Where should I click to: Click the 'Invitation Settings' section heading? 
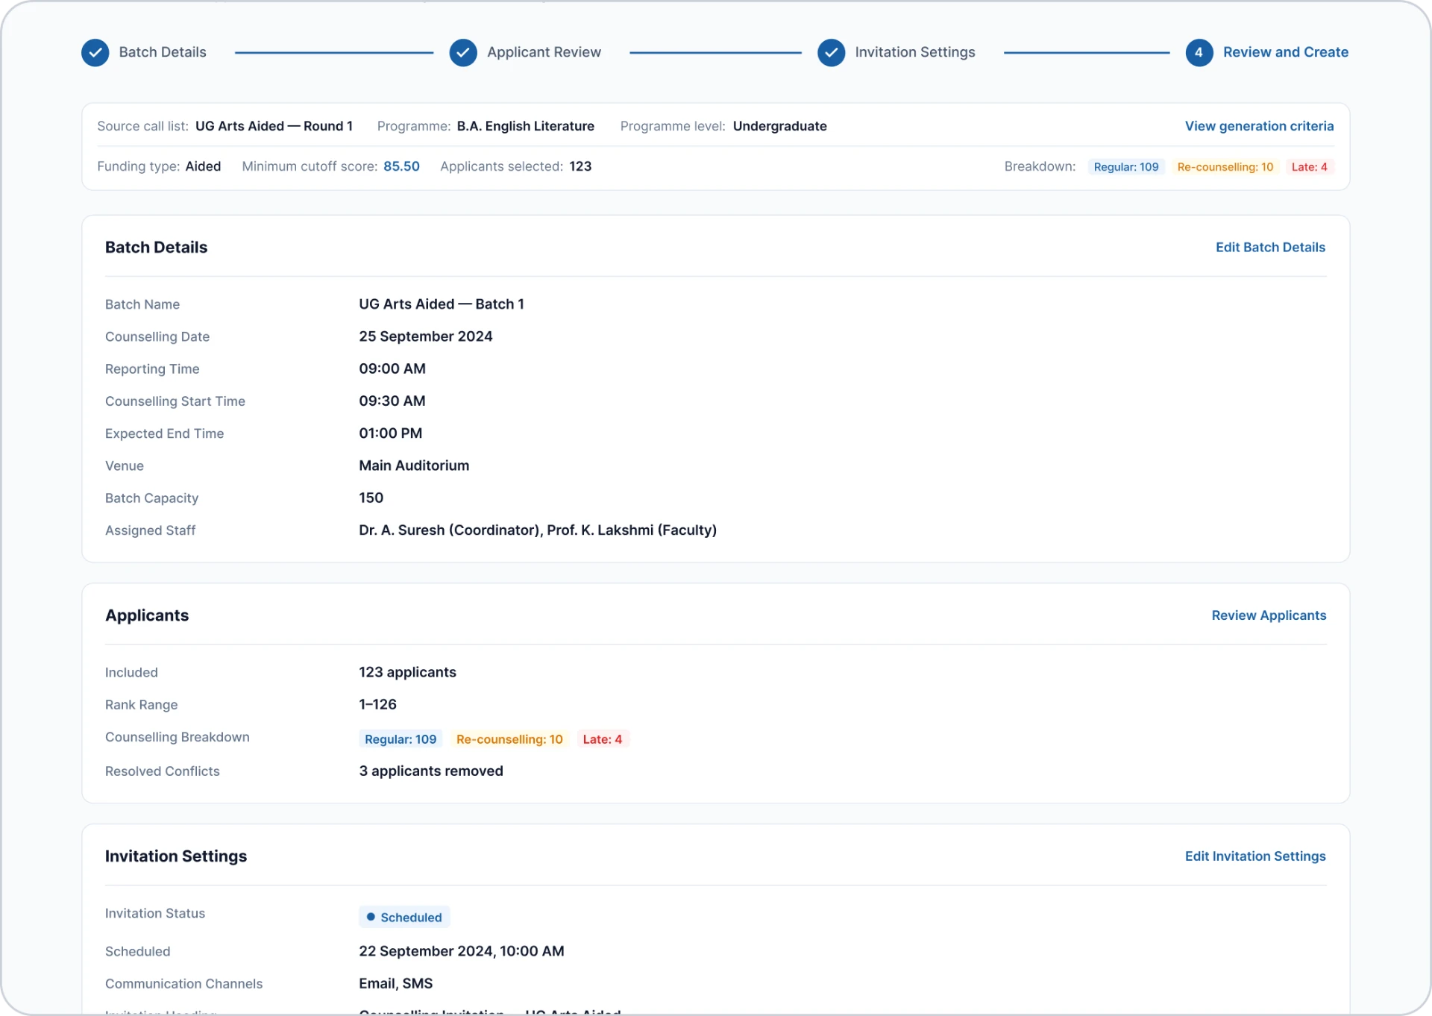(176, 856)
